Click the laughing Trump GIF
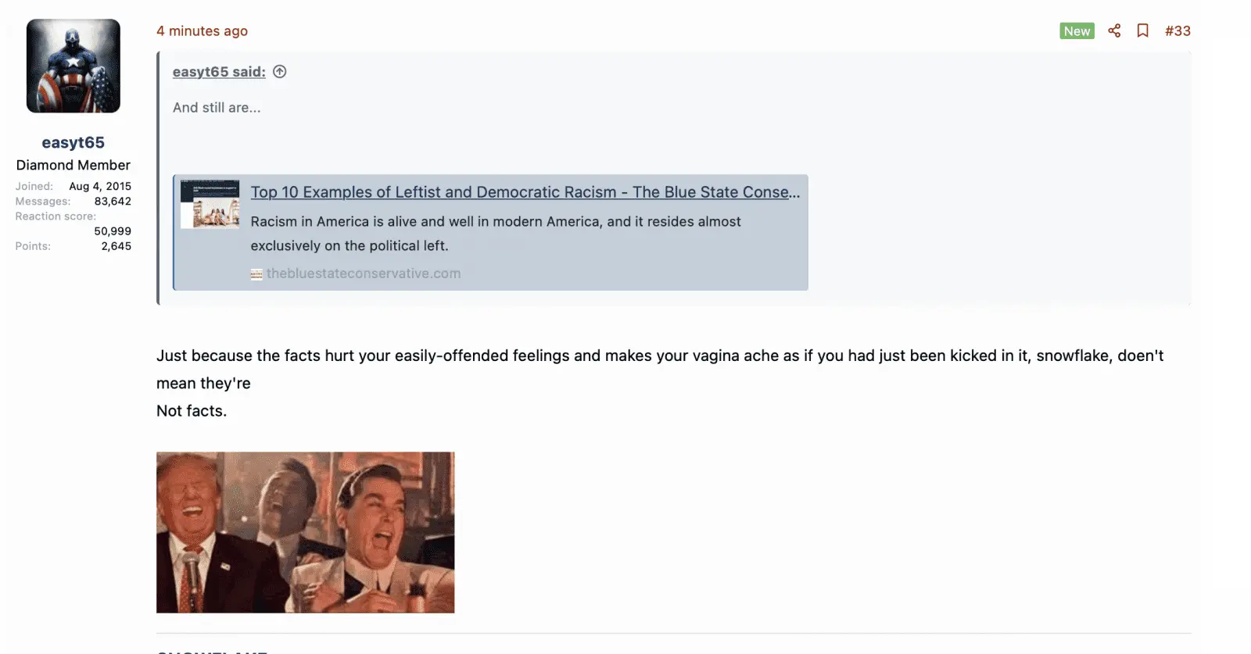This screenshot has height=654, width=1251. (x=305, y=532)
